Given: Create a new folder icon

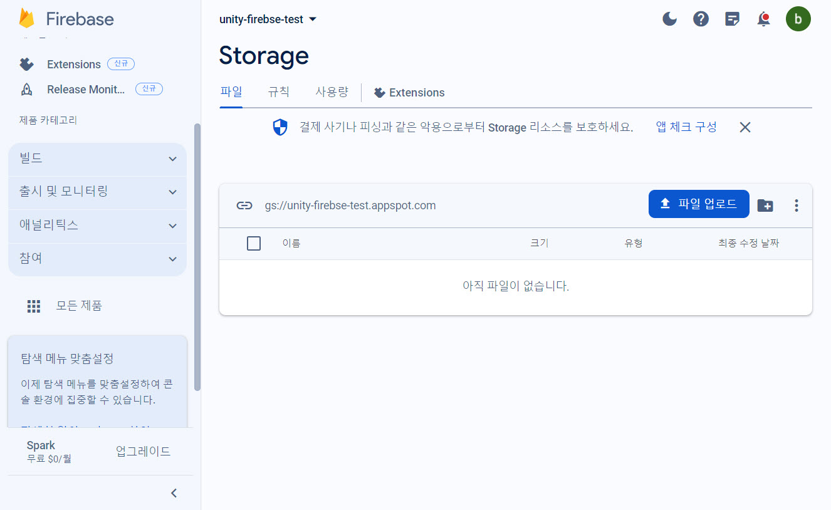Looking at the screenshot, I should tap(765, 205).
